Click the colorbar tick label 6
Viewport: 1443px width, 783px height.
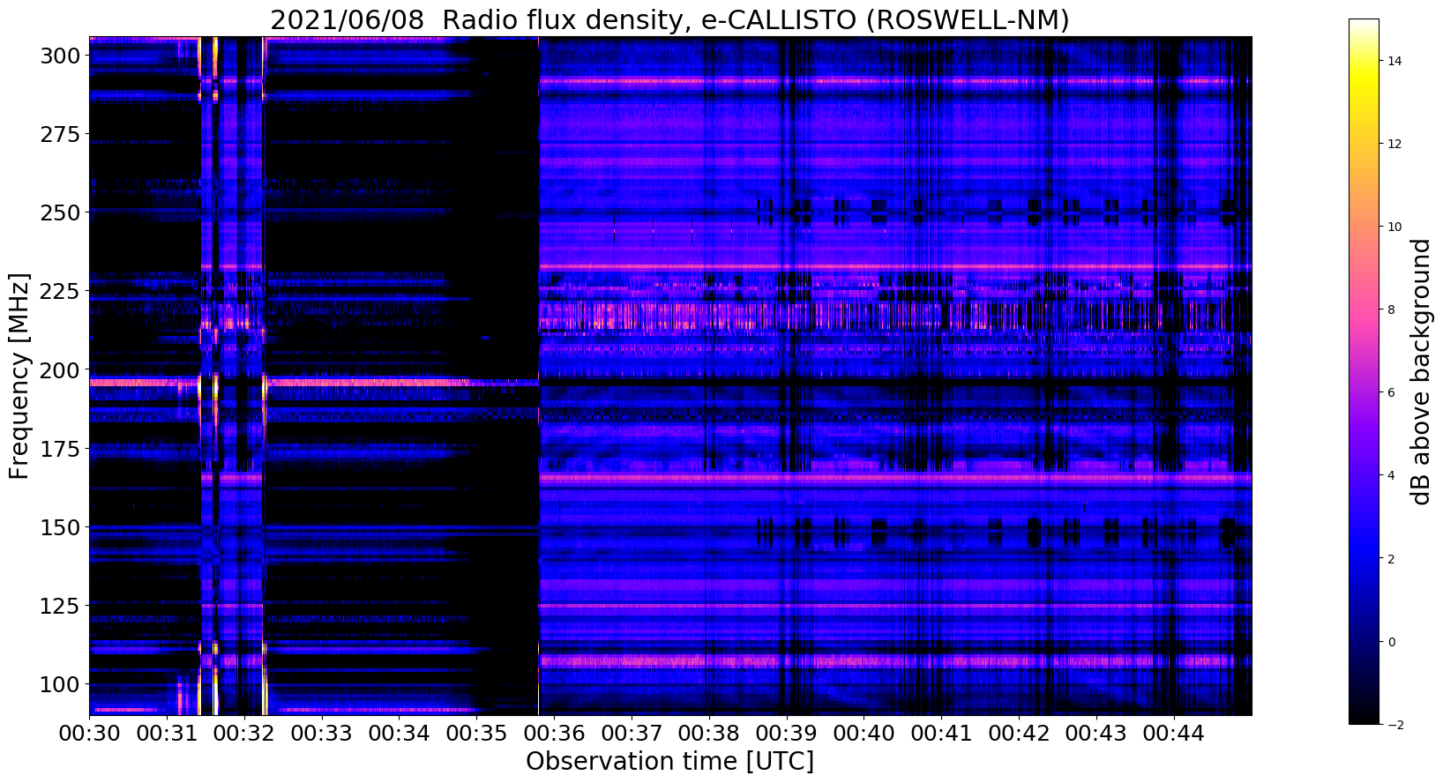coord(1391,392)
